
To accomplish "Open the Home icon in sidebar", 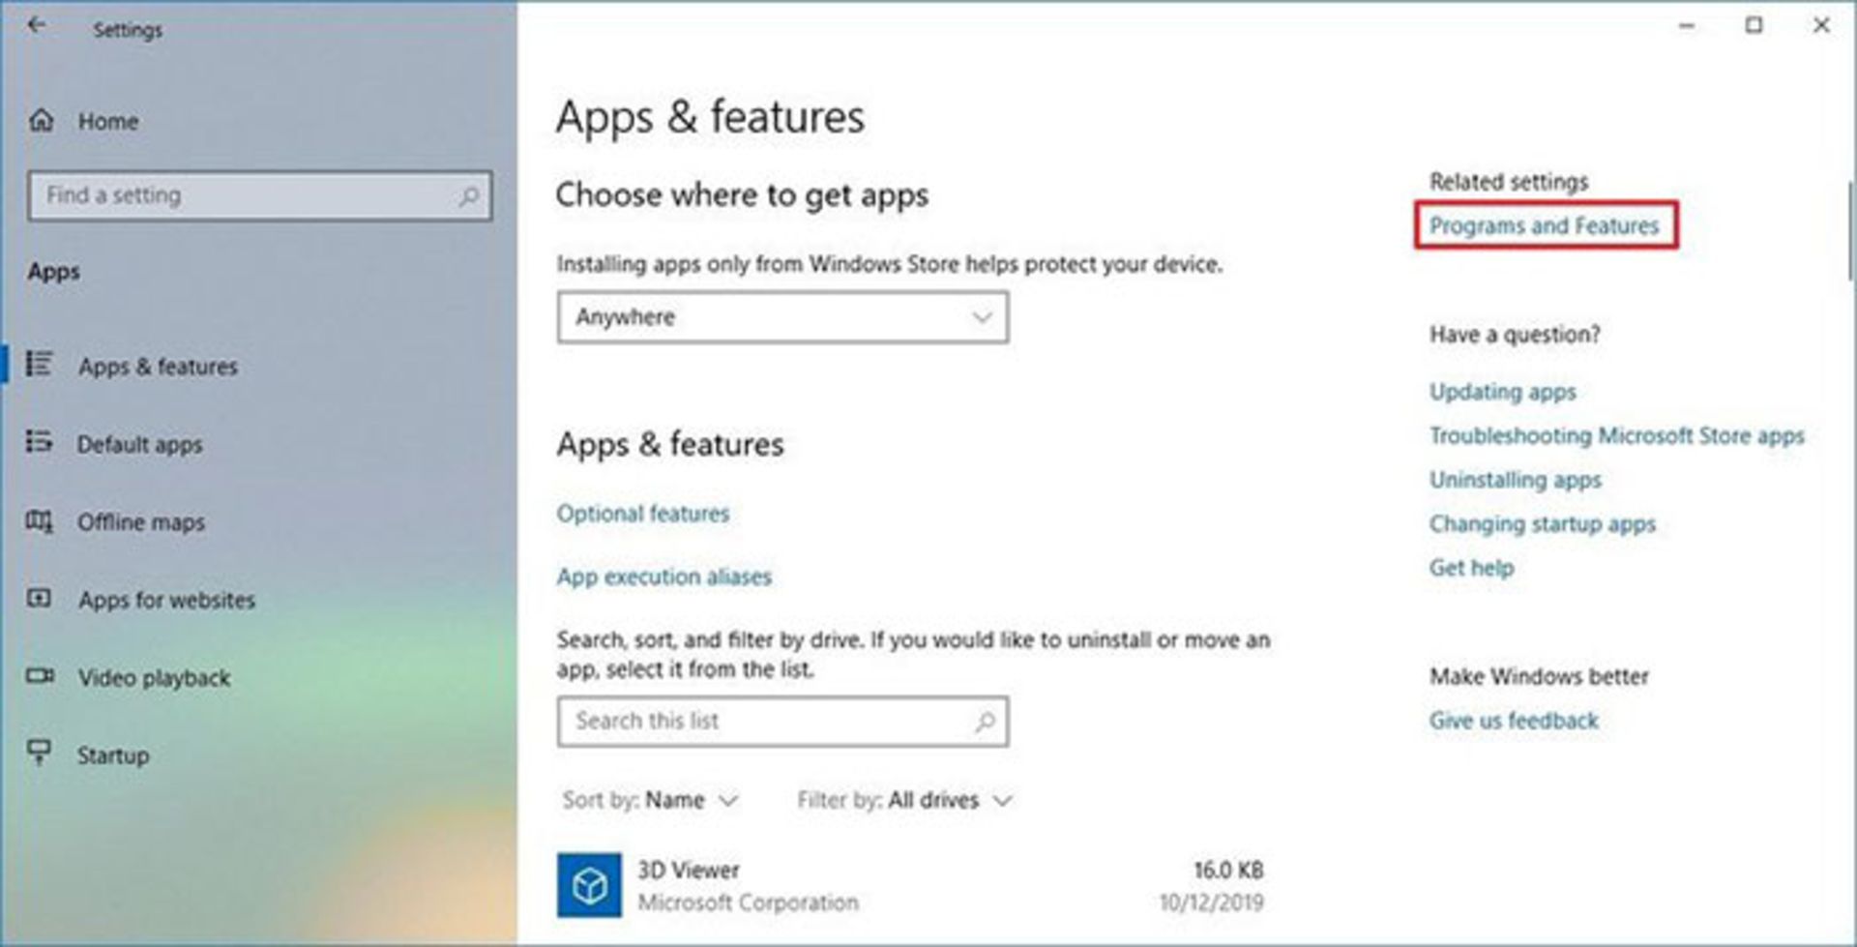I will (x=42, y=120).
